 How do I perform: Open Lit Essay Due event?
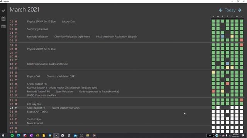34,104
